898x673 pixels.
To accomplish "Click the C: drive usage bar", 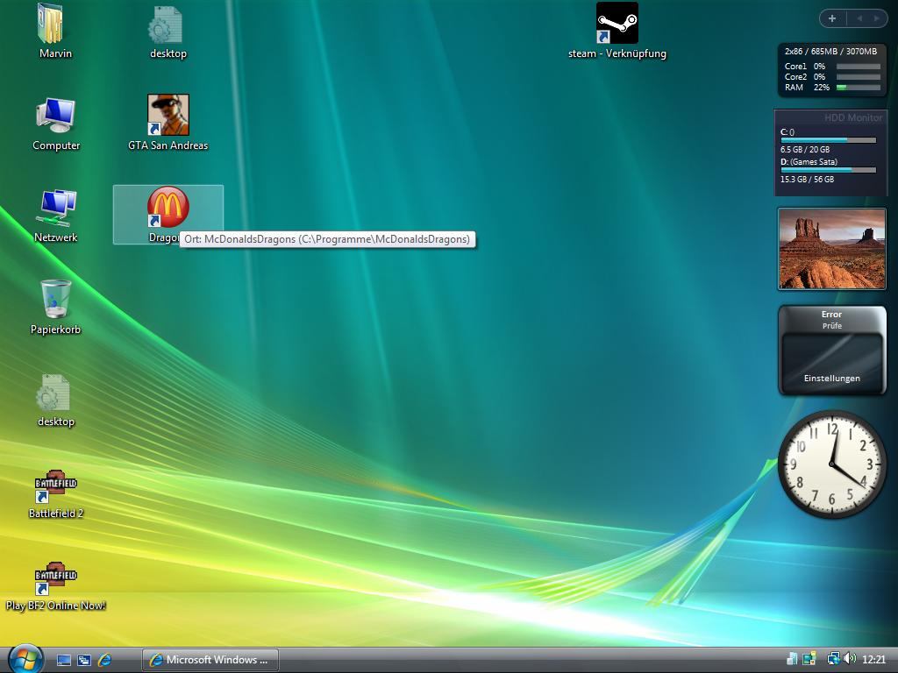I will pos(828,140).
